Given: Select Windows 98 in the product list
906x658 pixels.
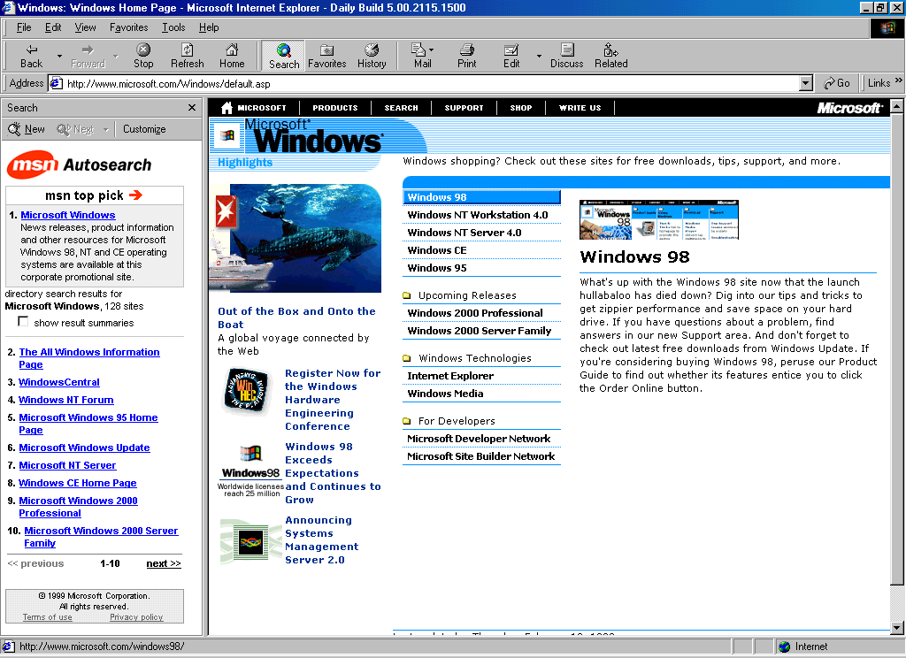Looking at the screenshot, I should tap(481, 197).
